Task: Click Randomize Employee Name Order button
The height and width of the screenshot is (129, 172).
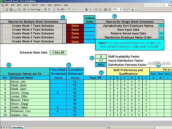Action: pos(128,37)
